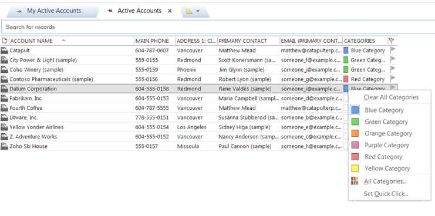This screenshot has width=435, height=216.
Task: Click the account icon for Coho Winery
Action: pos(4,70)
